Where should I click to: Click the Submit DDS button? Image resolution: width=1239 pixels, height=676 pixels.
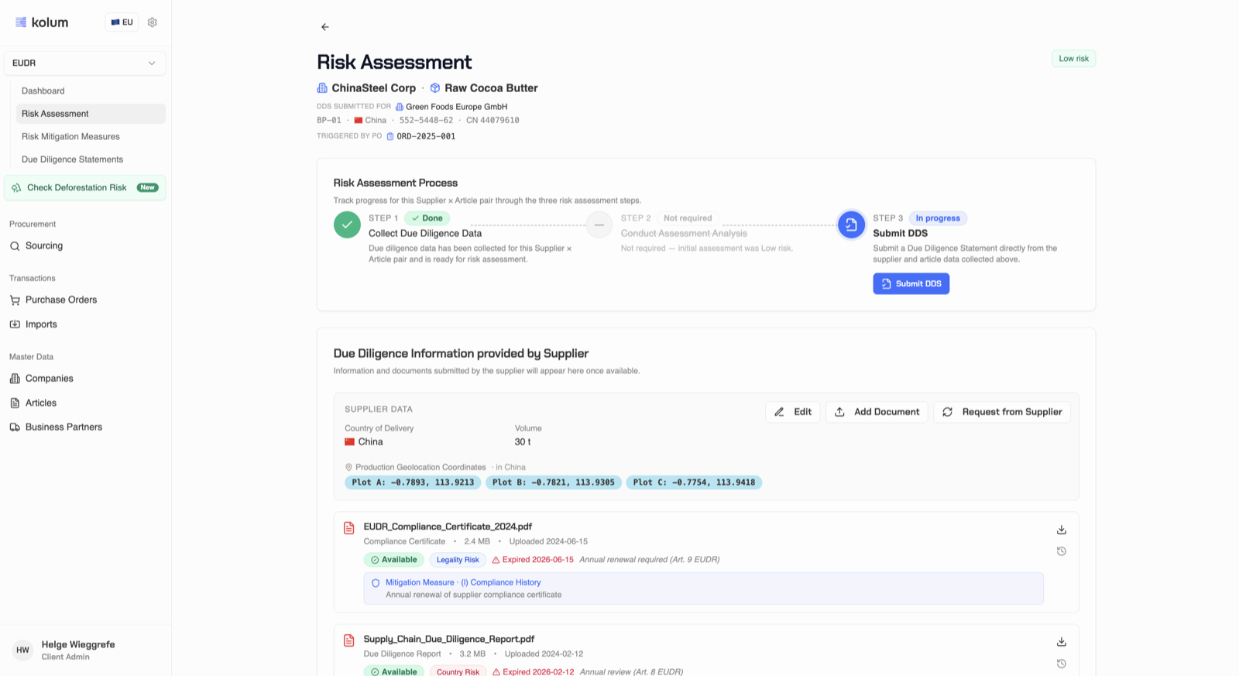pos(911,284)
